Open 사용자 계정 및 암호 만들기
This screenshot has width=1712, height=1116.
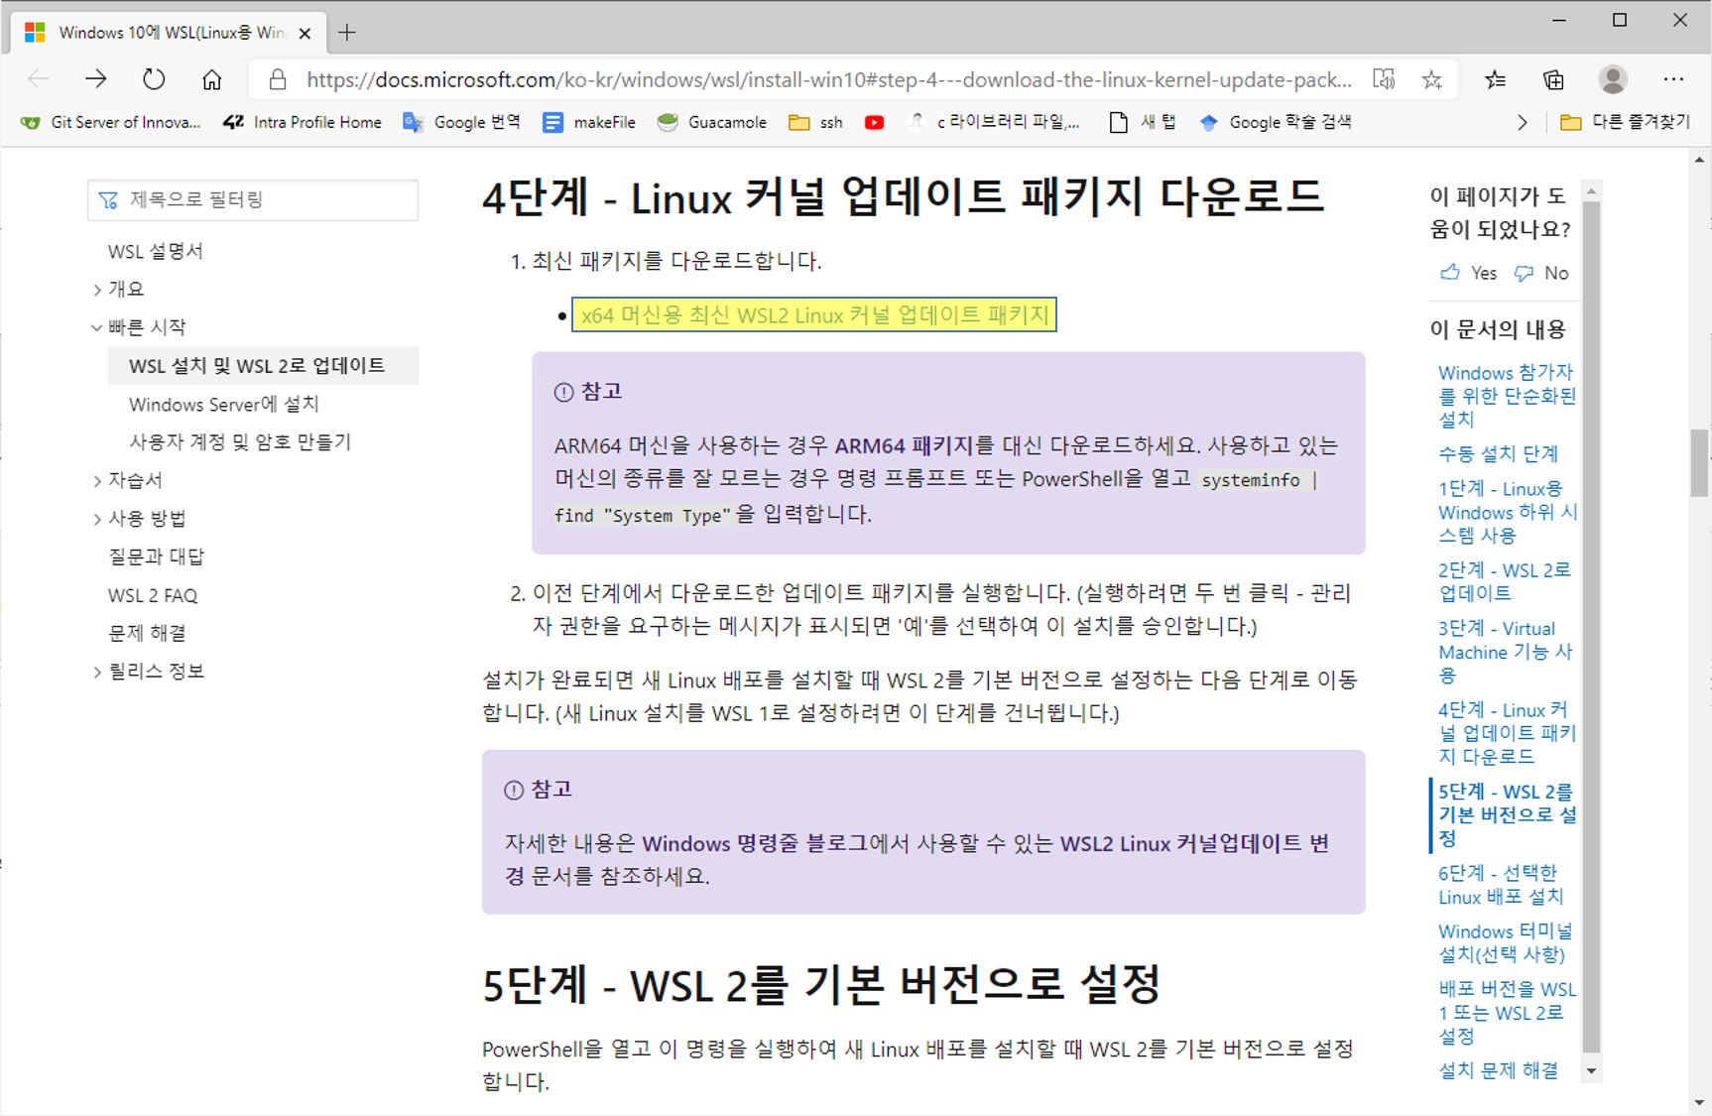tap(240, 441)
